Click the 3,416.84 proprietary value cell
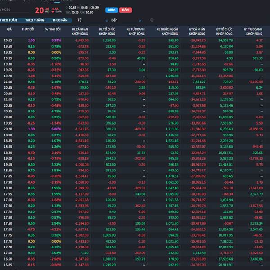This screenshot has height=270, width=270. click(256, 259)
